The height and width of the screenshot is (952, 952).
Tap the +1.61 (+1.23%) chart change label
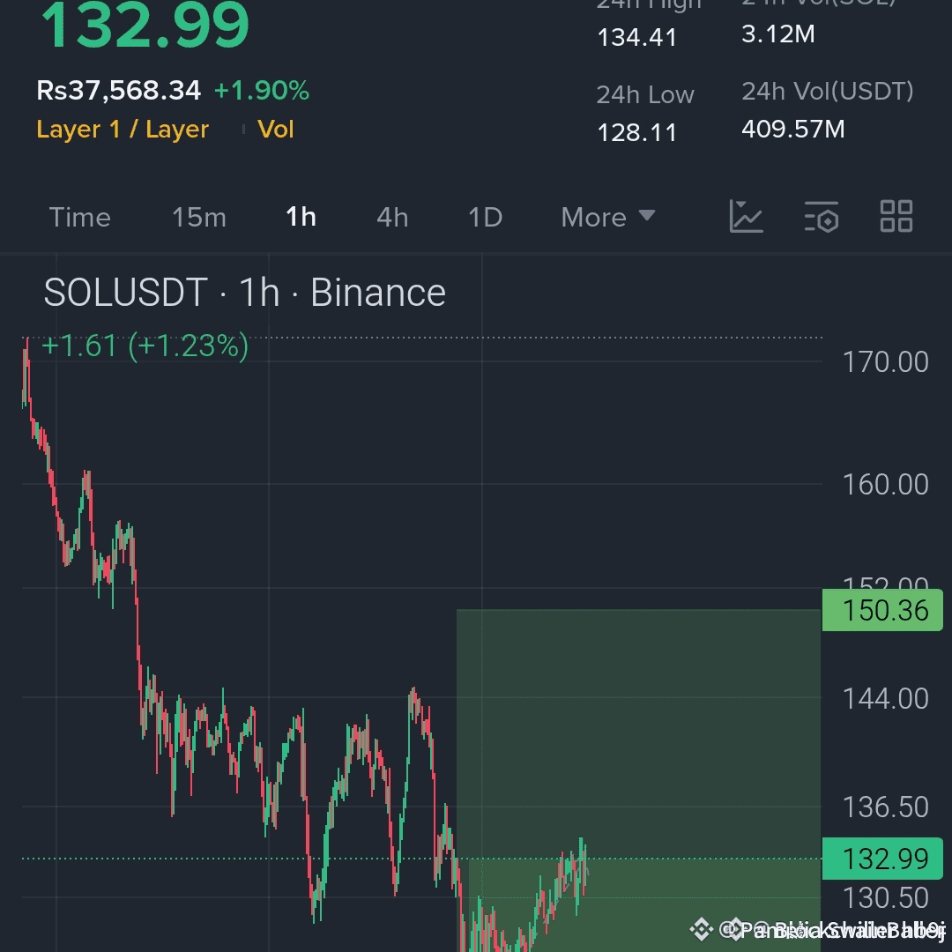(x=145, y=346)
